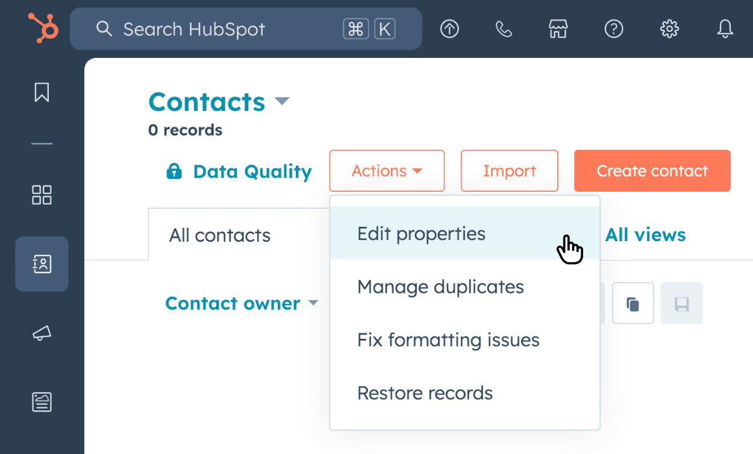This screenshot has height=454, width=753.
Task: Choose Edit properties from Actions menu
Action: (x=464, y=233)
